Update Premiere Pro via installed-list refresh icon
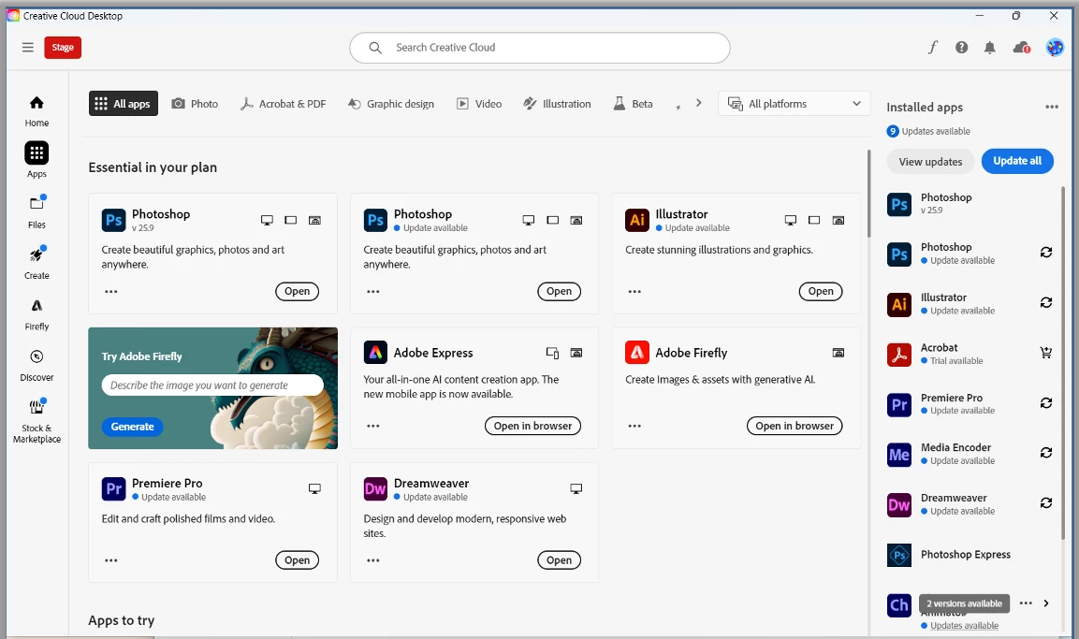Image resolution: width=1079 pixels, height=639 pixels. [x=1046, y=403]
